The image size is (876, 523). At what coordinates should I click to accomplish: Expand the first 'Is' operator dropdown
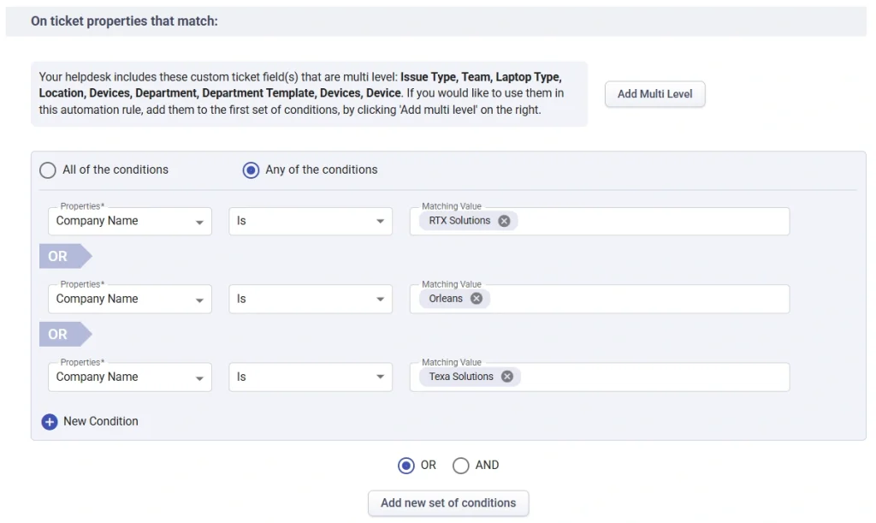pyautogui.click(x=310, y=221)
